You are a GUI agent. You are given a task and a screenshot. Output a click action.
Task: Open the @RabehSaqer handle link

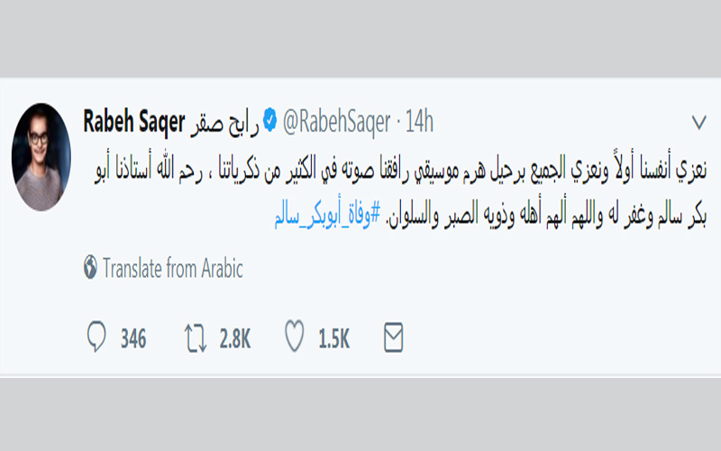(339, 121)
